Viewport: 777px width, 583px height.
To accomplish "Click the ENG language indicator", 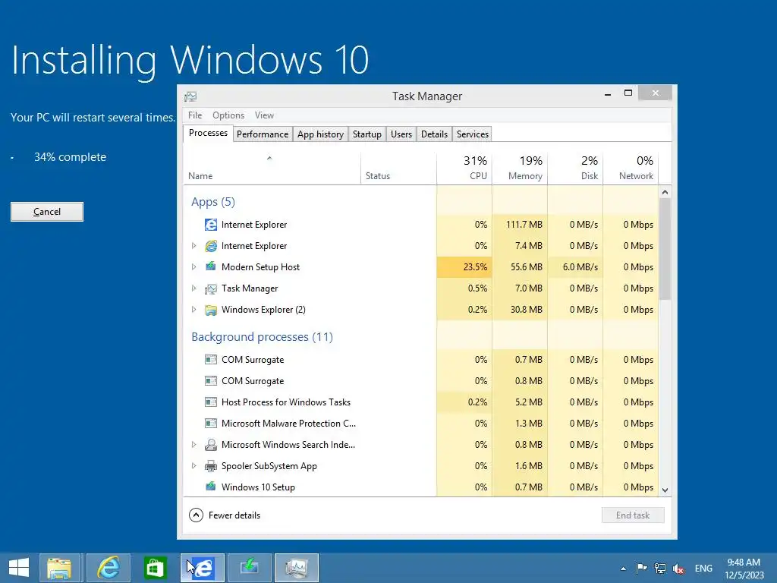I will click(703, 568).
